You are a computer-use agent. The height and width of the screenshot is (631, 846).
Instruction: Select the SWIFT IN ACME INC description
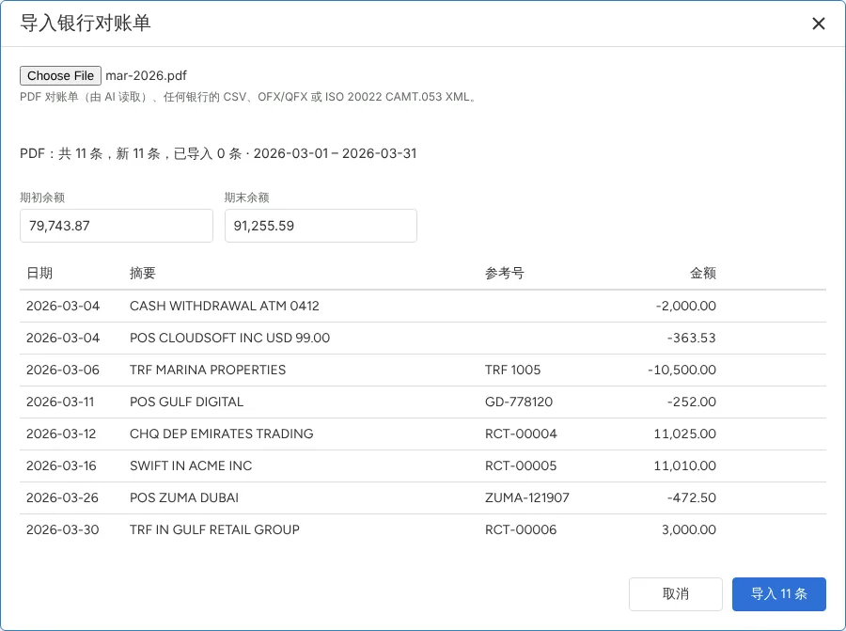(191, 465)
